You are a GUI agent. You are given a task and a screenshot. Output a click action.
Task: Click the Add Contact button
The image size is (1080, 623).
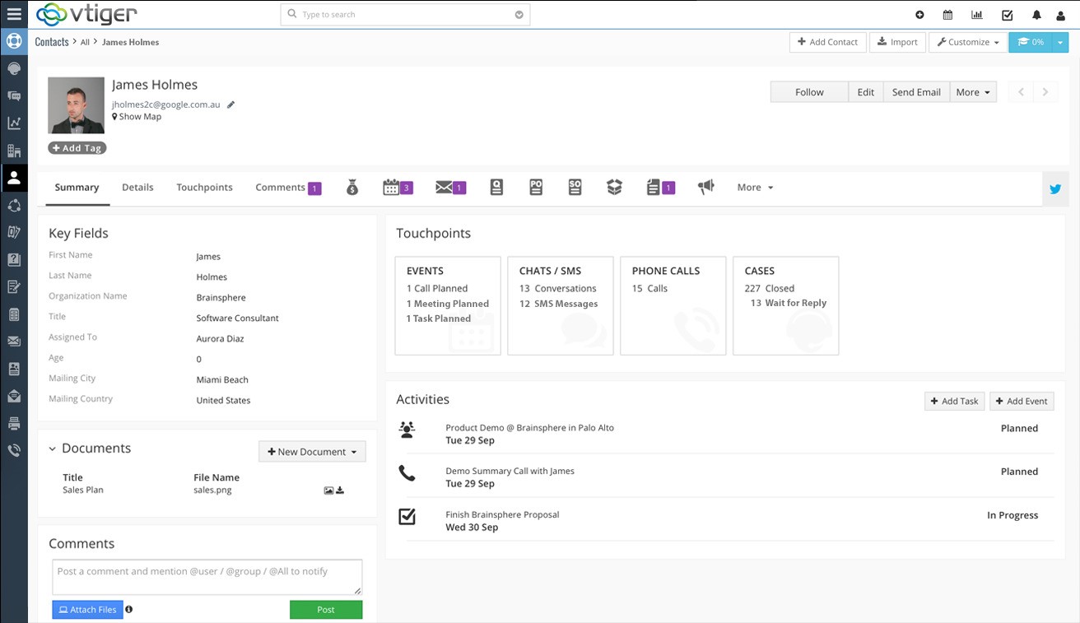827,42
